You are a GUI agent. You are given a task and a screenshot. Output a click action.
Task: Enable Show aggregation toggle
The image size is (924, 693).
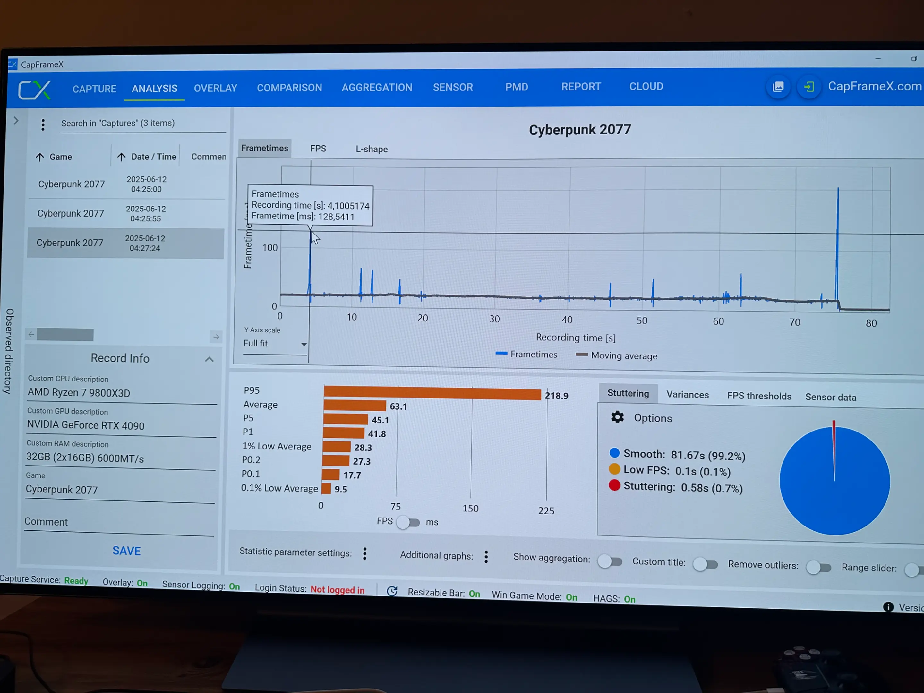point(610,561)
